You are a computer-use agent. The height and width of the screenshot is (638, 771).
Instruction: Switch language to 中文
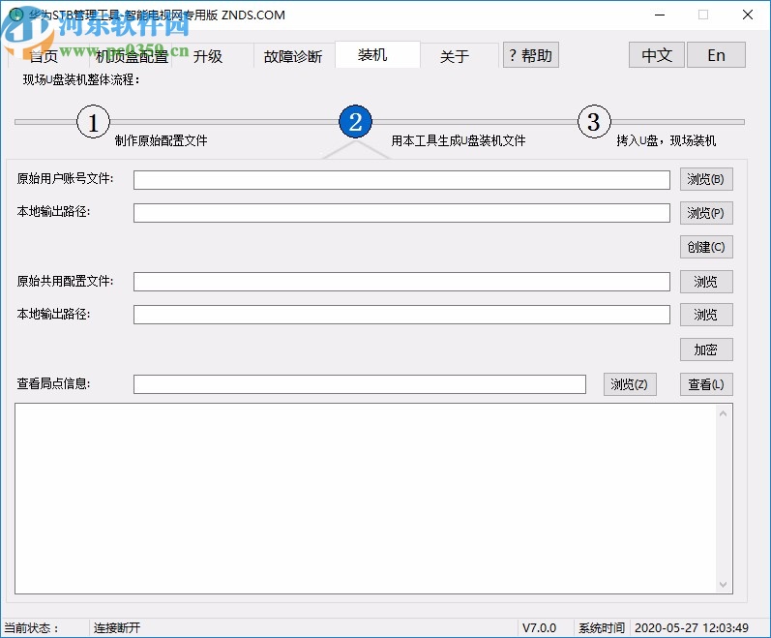coord(657,54)
